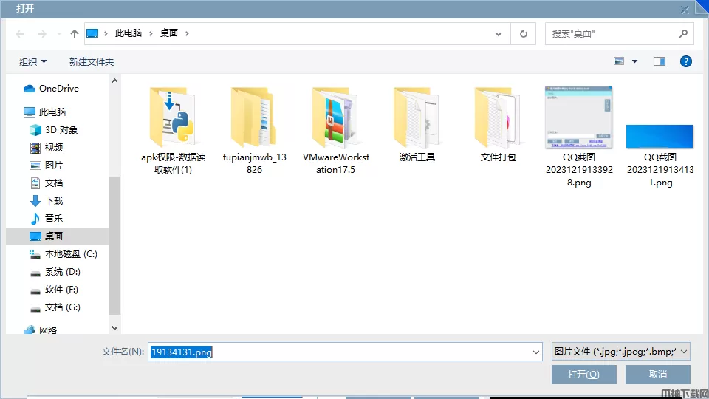709x399 pixels.
Task: Select the 文件打包 folder
Action: coord(498,126)
